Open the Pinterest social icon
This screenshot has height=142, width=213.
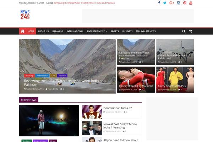click(185, 3)
